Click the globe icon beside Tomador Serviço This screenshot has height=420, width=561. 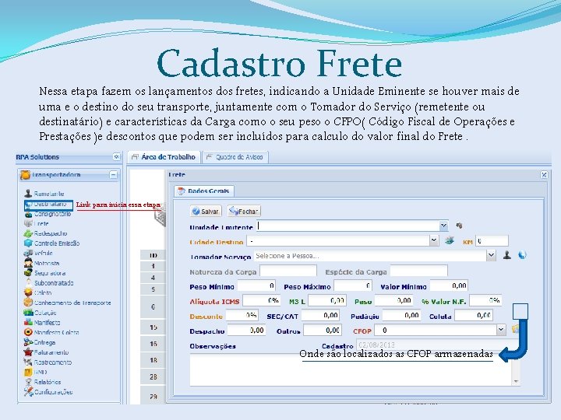pyautogui.click(x=522, y=255)
